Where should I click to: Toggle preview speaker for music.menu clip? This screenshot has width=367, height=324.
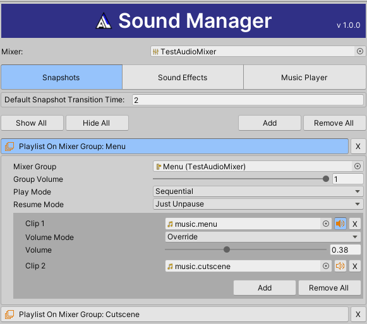pos(340,224)
